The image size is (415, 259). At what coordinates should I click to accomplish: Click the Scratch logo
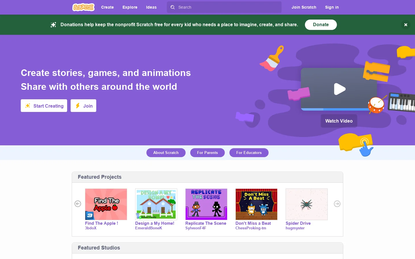click(x=83, y=7)
